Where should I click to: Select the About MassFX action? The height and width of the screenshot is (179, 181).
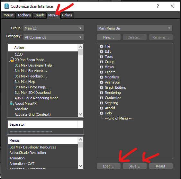point(26,103)
